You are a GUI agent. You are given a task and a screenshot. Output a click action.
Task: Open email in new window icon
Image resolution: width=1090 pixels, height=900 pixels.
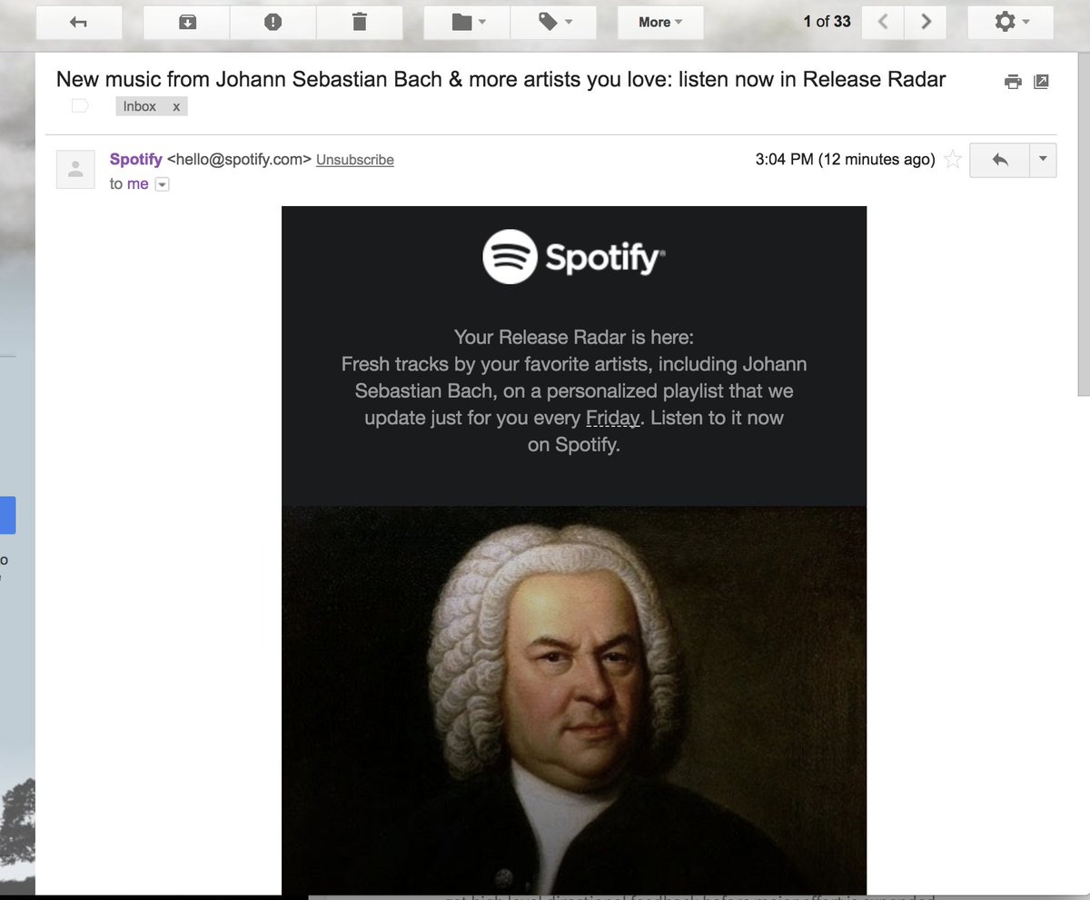pos(1041,82)
